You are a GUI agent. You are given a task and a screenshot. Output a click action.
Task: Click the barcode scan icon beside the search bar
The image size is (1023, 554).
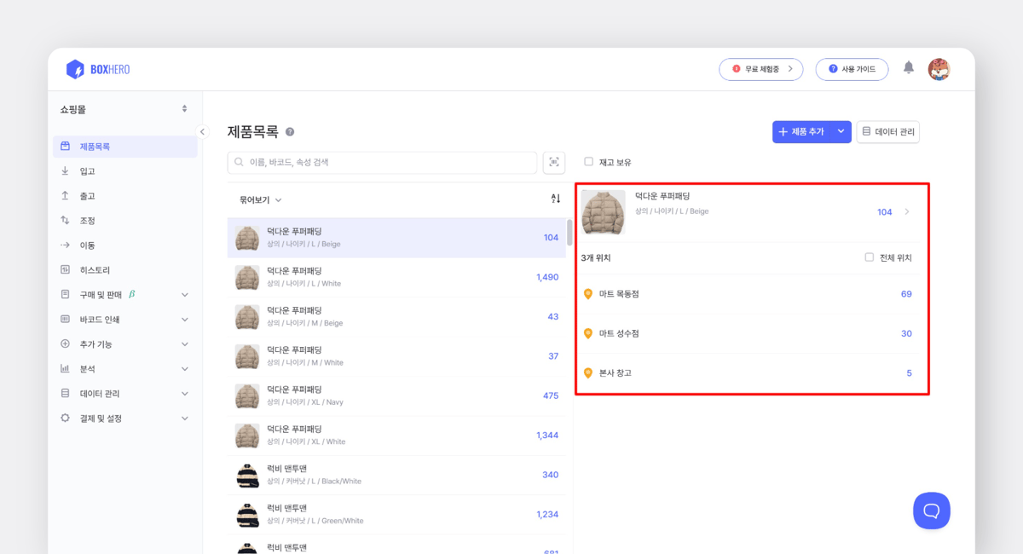click(553, 162)
